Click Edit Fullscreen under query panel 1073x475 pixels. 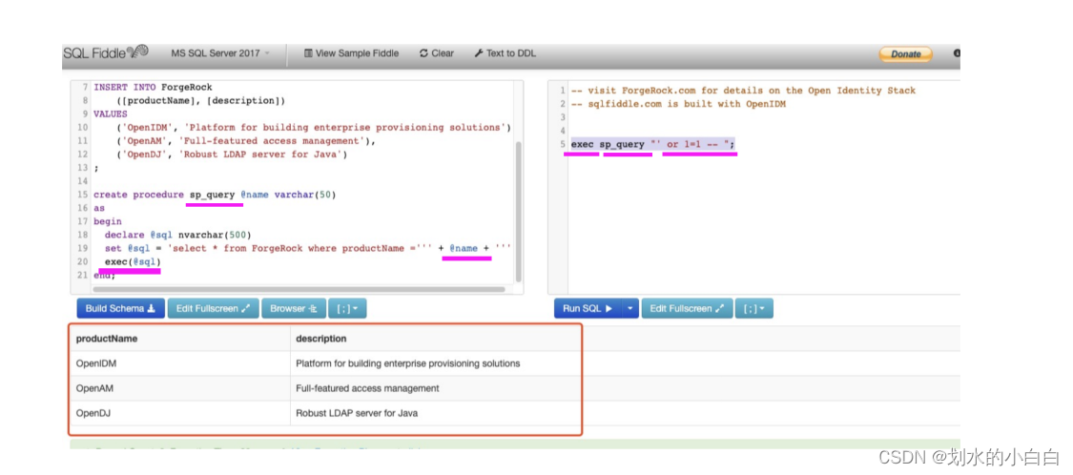687,309
